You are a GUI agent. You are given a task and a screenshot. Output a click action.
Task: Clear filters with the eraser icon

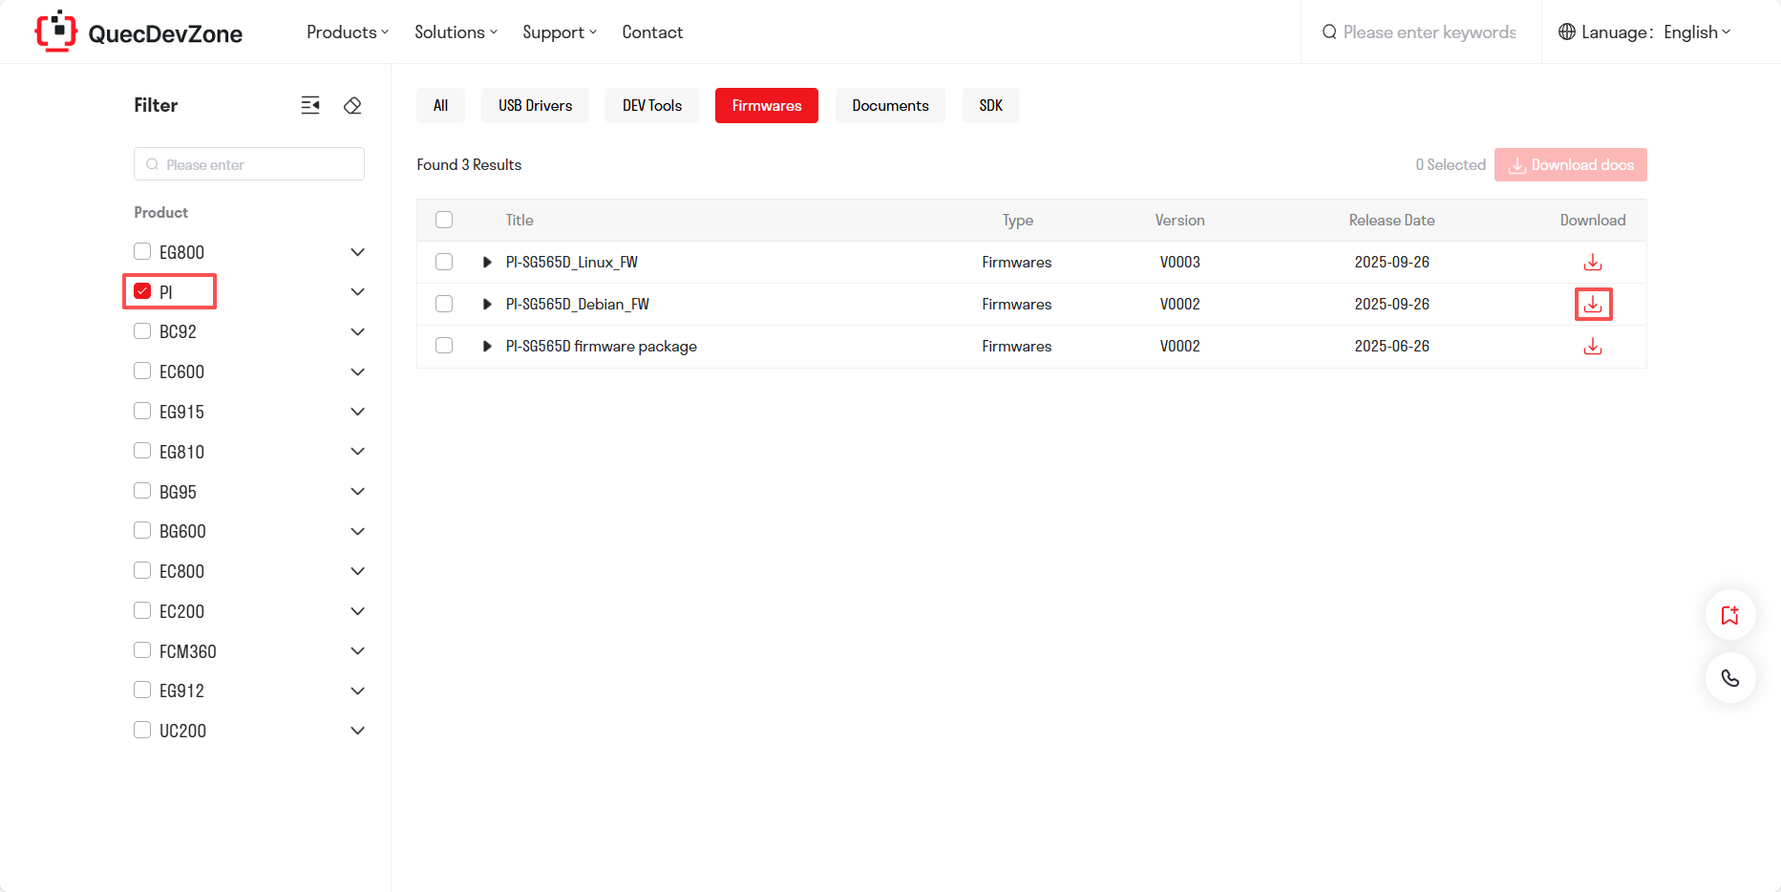[352, 105]
